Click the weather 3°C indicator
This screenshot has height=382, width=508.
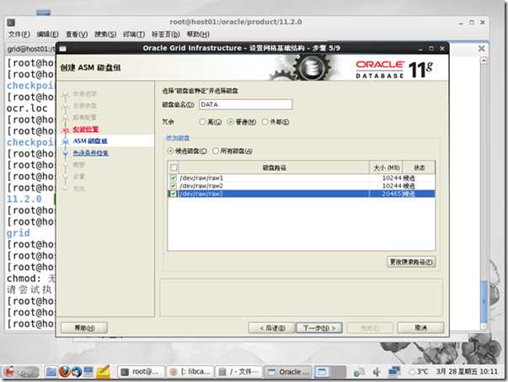coord(419,372)
